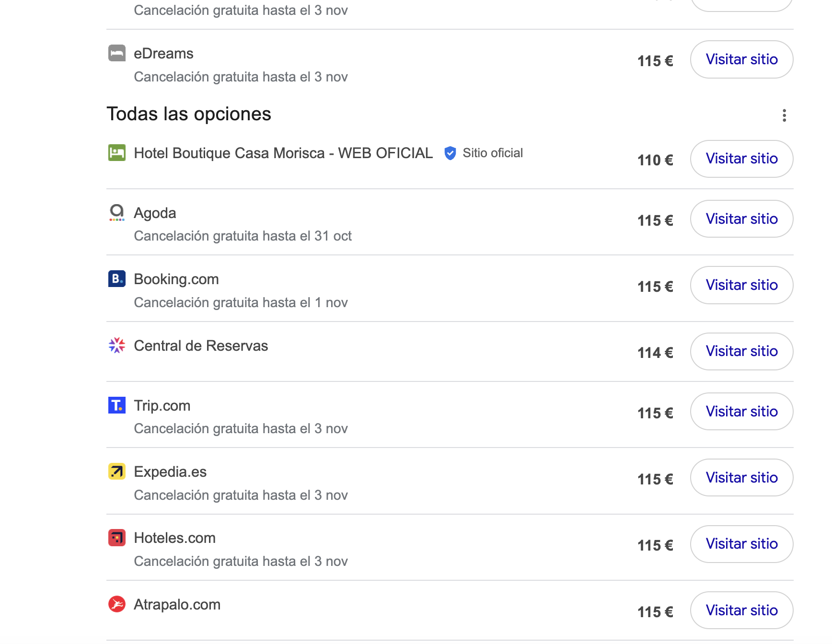Visit site for eDreams at 115 €
This screenshot has width=832, height=644.
tap(741, 59)
